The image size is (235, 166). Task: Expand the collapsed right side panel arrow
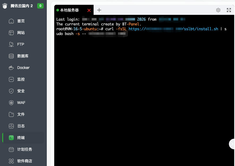point(232,144)
